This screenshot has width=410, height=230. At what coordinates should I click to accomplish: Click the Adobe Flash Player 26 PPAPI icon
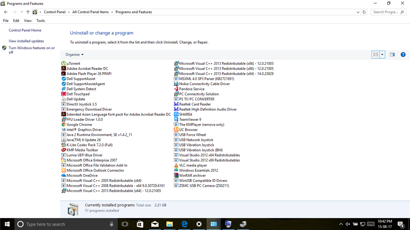64,74
